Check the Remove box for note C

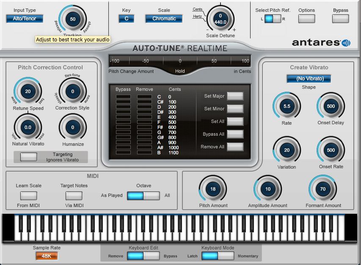tap(145, 96)
